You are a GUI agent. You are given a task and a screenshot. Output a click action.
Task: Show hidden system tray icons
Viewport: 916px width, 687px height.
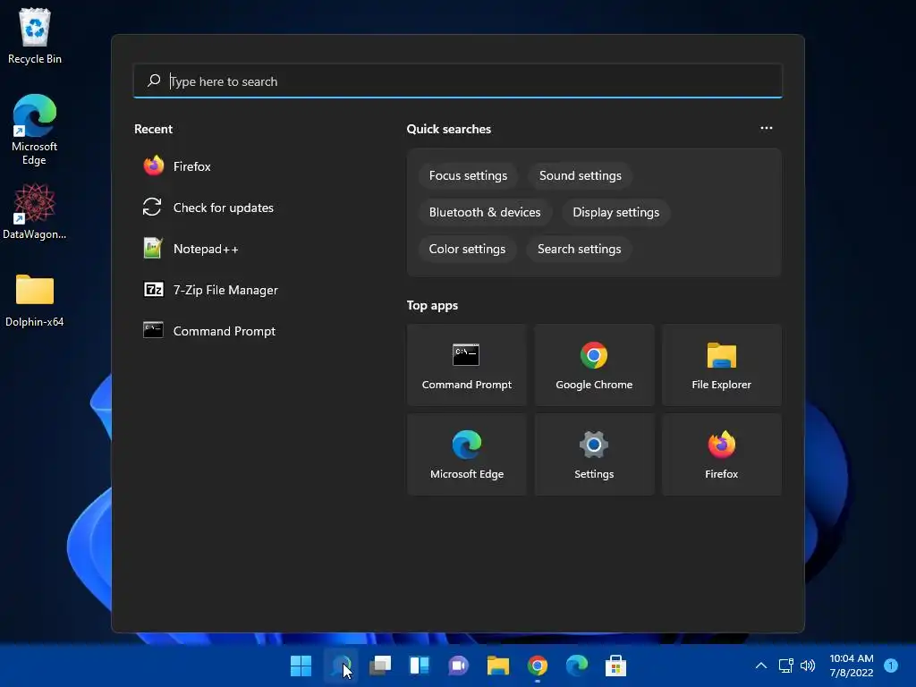click(x=760, y=666)
